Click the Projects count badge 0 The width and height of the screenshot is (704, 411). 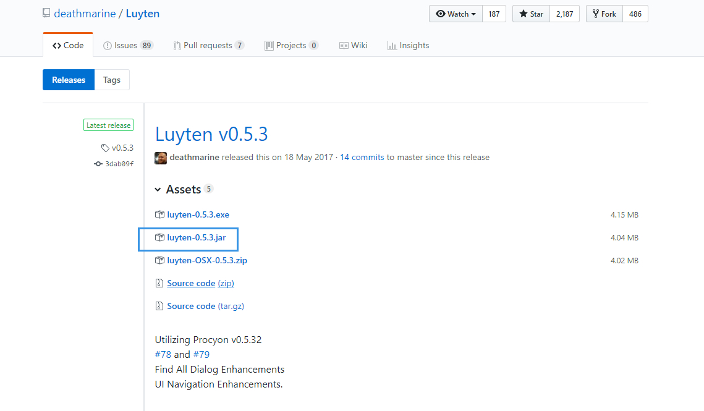[x=314, y=45]
